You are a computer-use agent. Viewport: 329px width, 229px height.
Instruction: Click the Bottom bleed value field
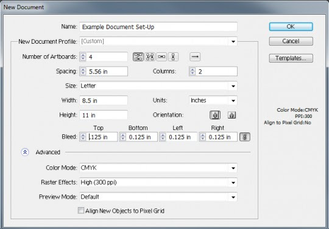[142, 137]
